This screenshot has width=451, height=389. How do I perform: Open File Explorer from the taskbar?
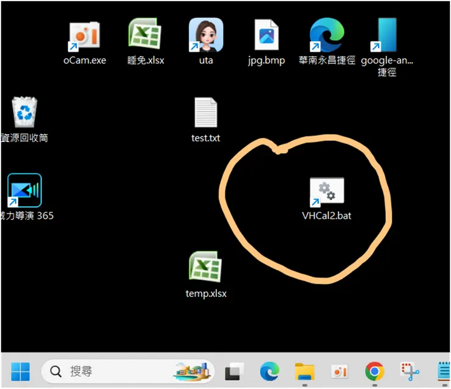pos(305,371)
